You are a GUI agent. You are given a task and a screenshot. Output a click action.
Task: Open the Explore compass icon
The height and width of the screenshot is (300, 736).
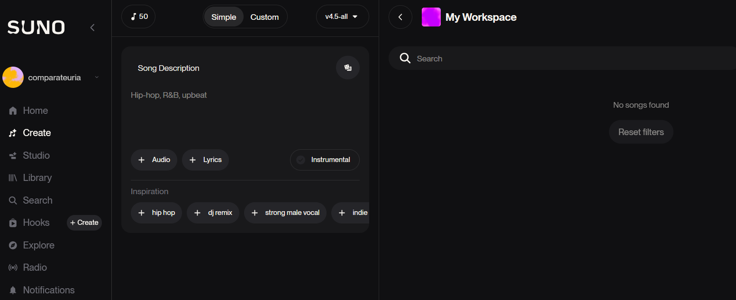(x=13, y=245)
